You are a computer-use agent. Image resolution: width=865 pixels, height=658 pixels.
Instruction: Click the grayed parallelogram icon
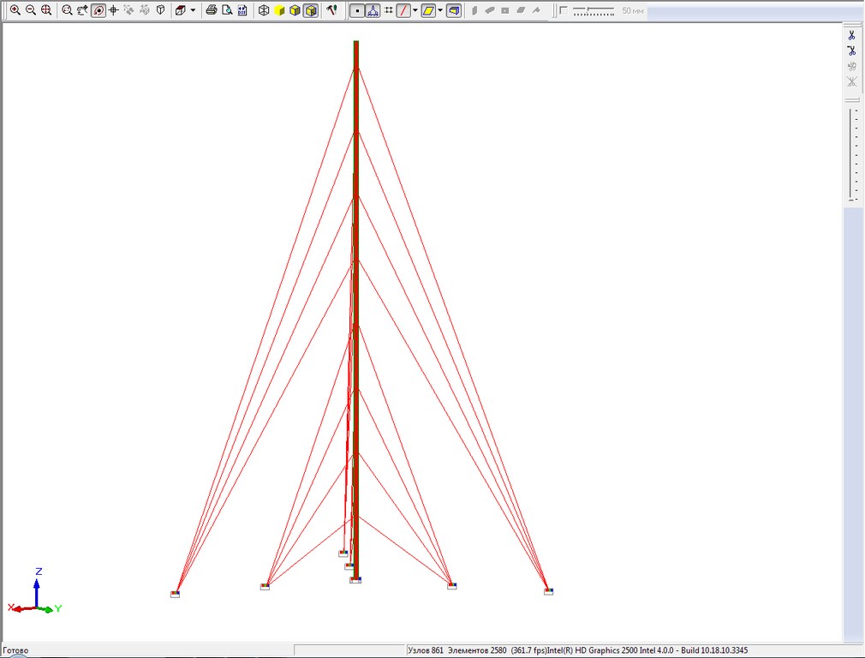click(x=521, y=10)
